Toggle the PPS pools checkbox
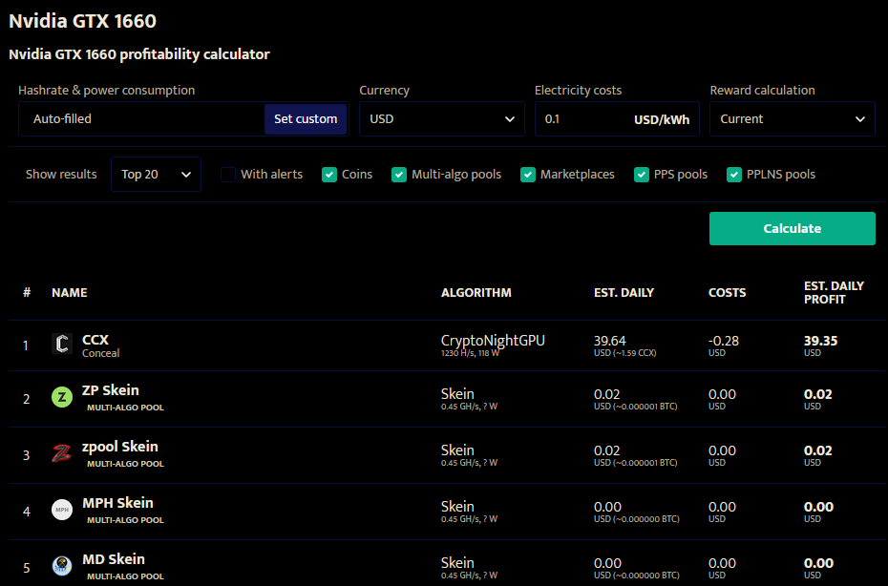 (x=641, y=175)
